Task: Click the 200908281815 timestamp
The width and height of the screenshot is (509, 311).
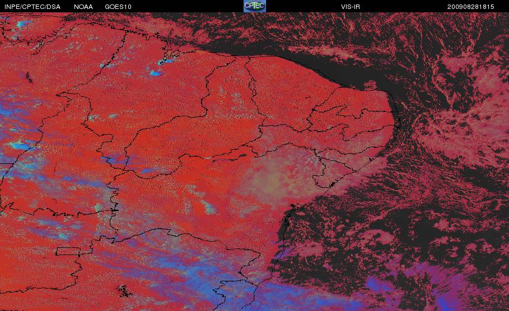Action: click(x=471, y=7)
